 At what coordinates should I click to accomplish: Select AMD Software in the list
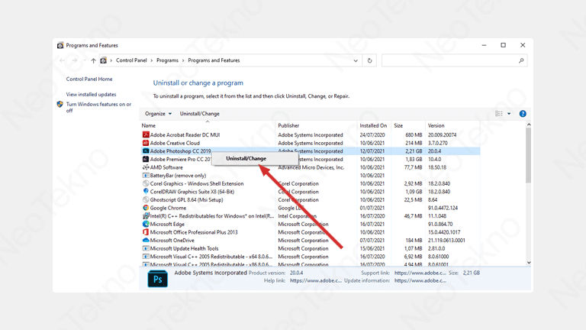[x=166, y=167]
